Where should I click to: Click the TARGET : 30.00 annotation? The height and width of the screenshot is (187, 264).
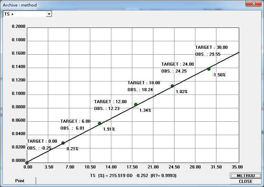click(211, 47)
